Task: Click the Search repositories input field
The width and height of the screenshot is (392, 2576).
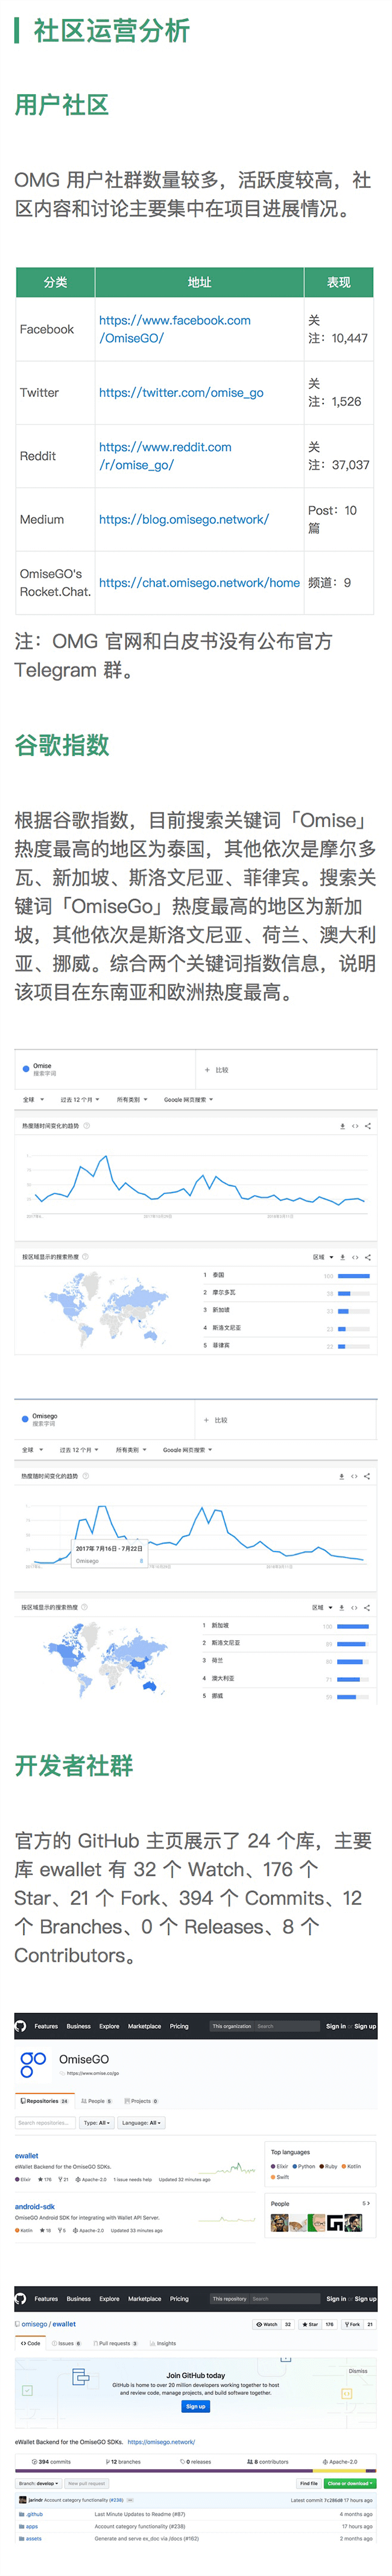Action: point(45,2123)
